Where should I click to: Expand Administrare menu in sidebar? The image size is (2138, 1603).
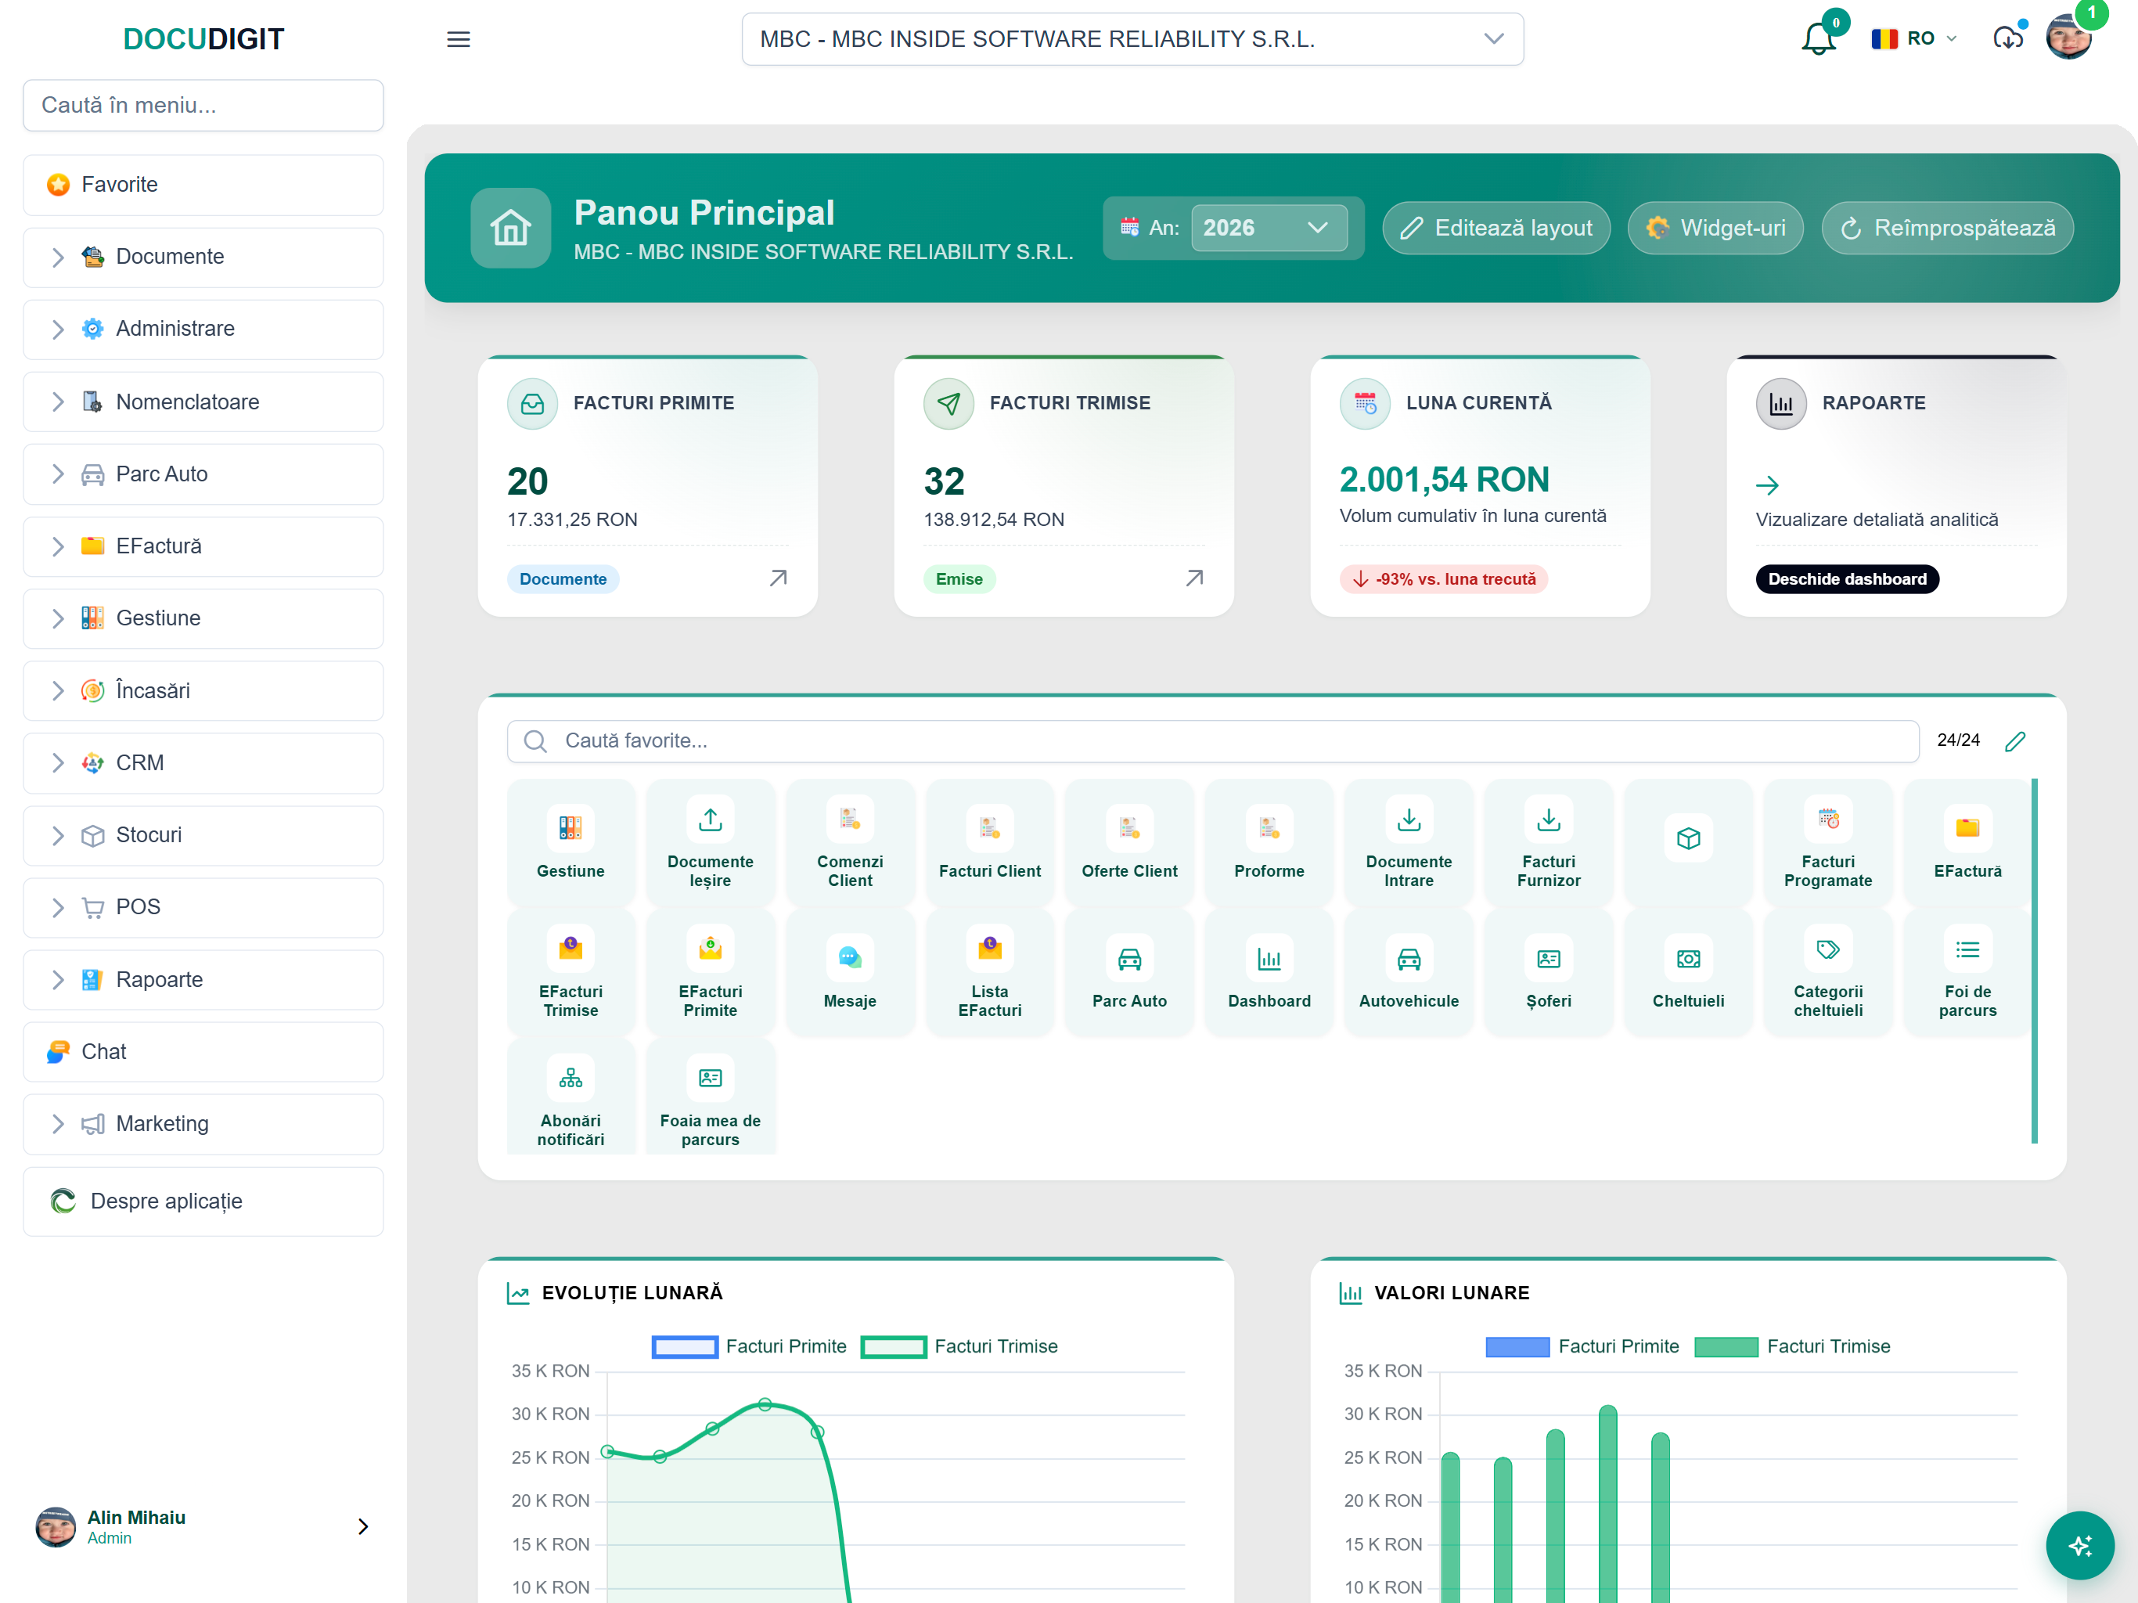click(203, 329)
